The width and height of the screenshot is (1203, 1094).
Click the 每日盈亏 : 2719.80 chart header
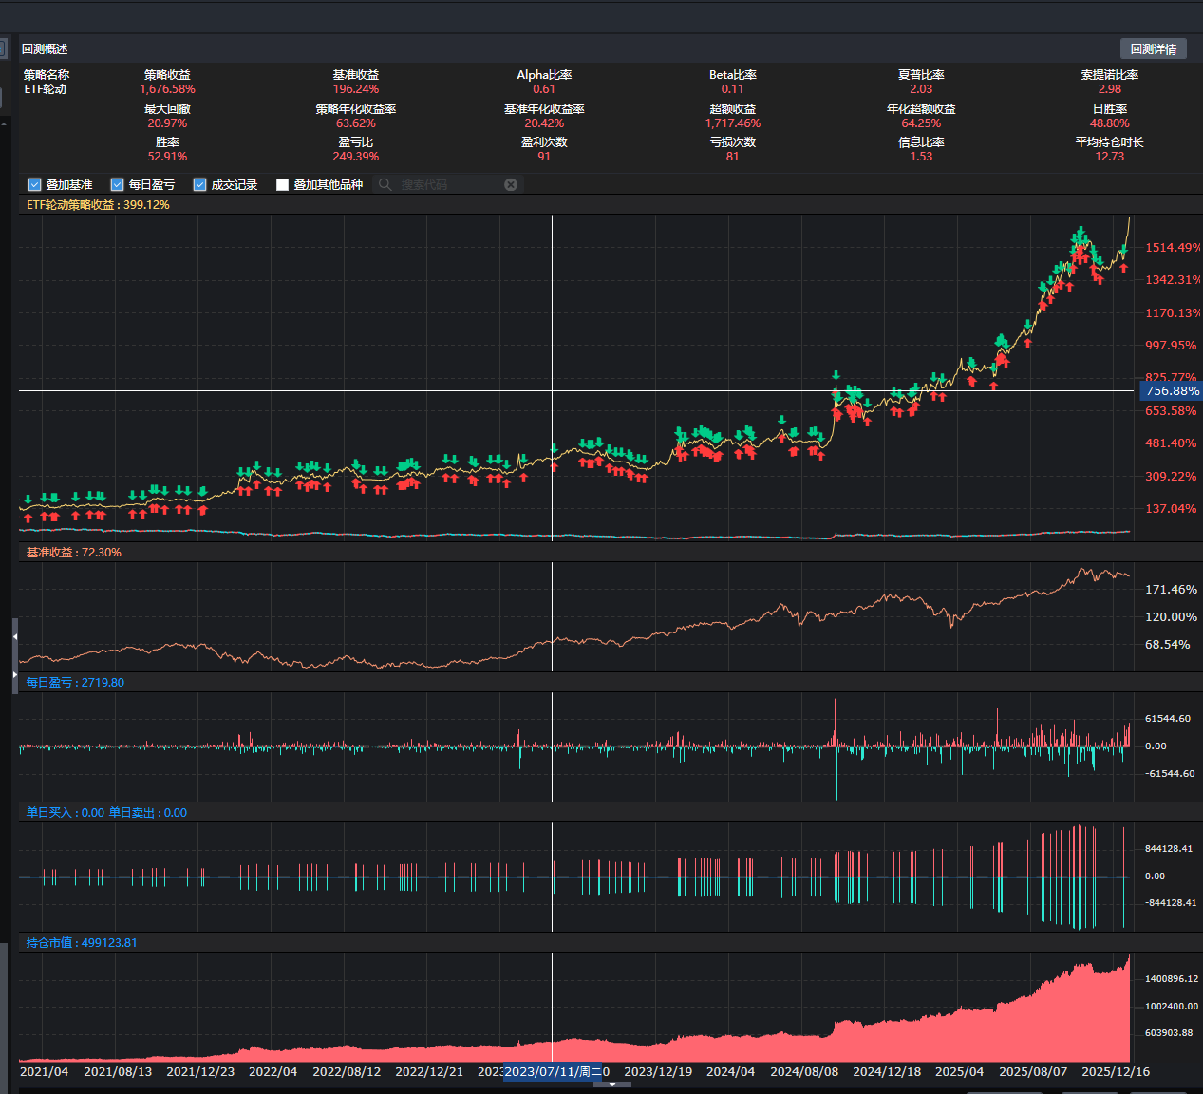[75, 683]
